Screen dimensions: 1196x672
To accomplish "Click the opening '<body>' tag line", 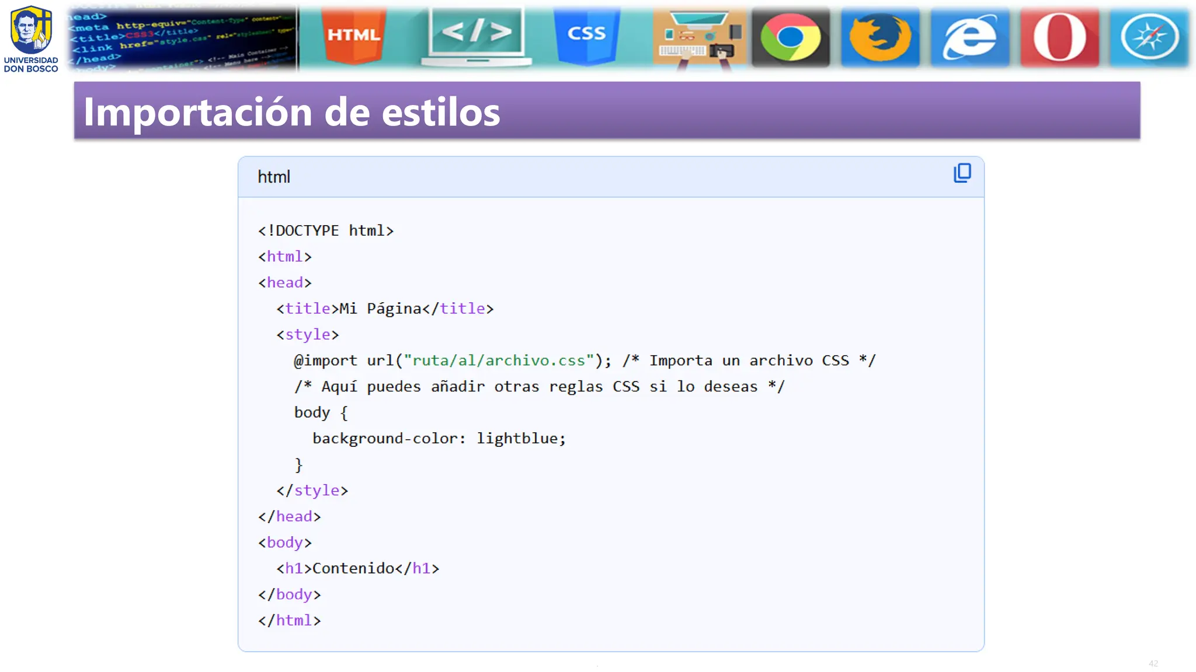I will [x=285, y=542].
